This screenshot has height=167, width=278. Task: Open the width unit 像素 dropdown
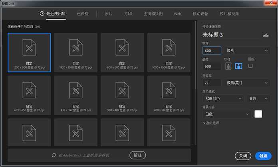pyautogui.click(x=247, y=51)
